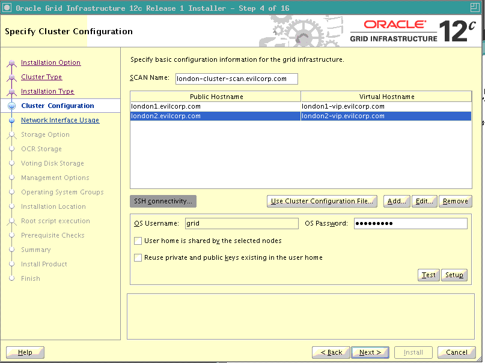This screenshot has width=485, height=363.
Task: Check Reuse private and public keys option
Action: [138, 258]
